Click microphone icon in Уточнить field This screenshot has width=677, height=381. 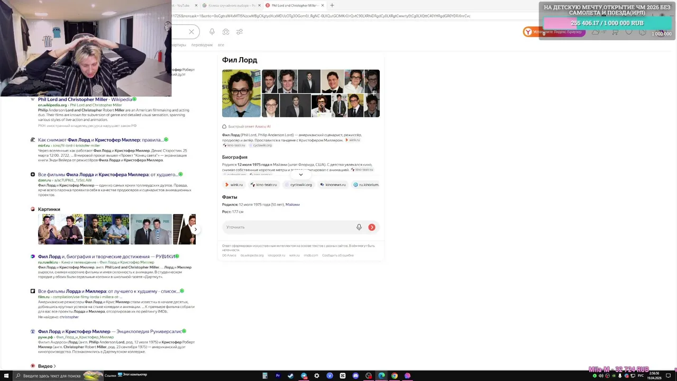point(359,227)
